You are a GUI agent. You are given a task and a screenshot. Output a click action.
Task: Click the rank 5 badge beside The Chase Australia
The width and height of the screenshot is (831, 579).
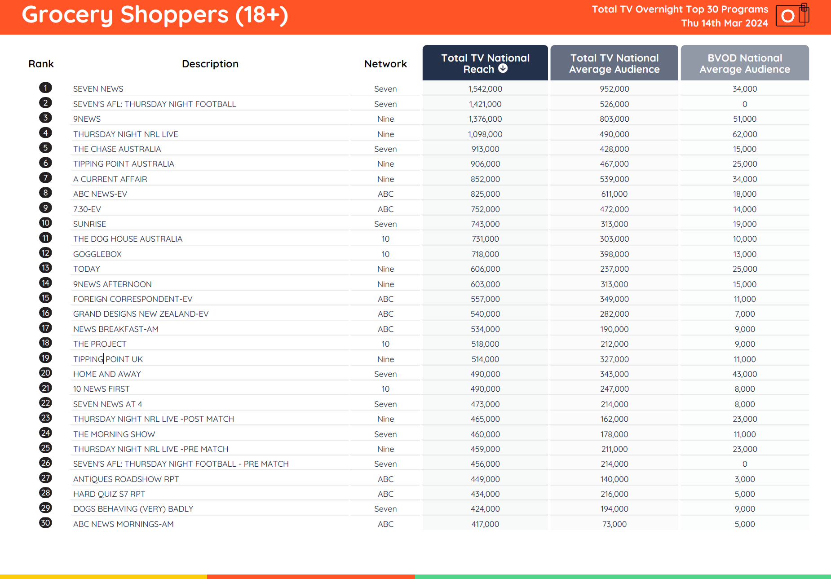pos(45,148)
